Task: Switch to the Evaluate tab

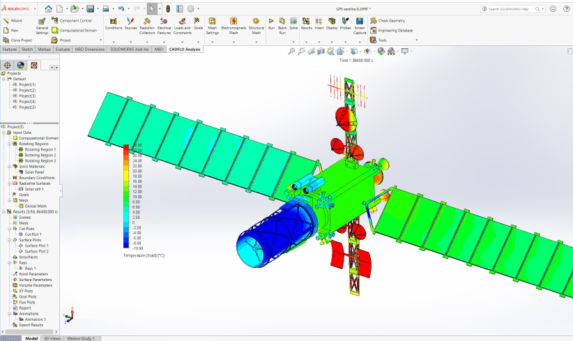Action: click(x=62, y=50)
